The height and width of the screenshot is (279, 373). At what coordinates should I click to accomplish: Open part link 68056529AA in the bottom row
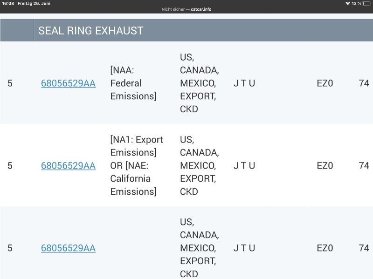68,248
